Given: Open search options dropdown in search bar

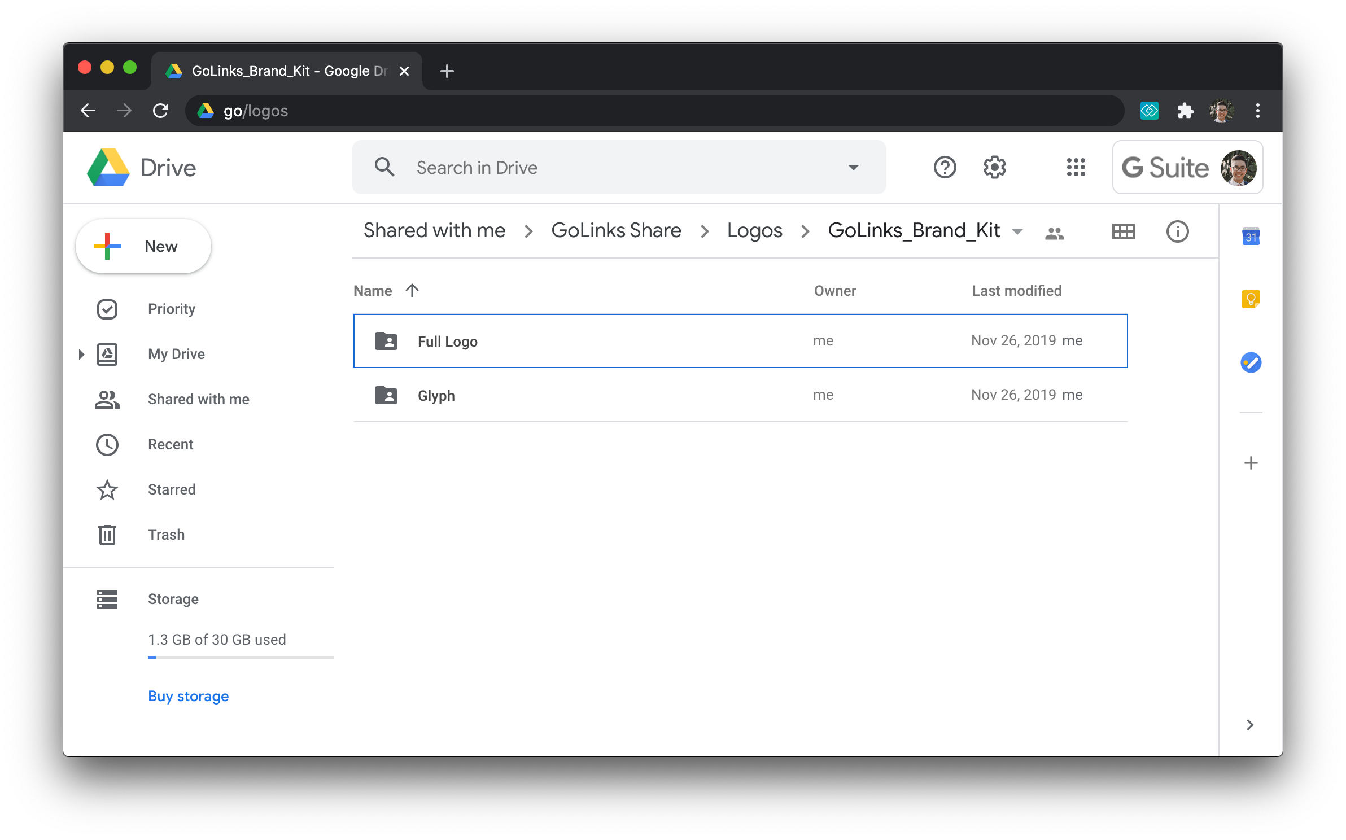Looking at the screenshot, I should click(x=853, y=168).
